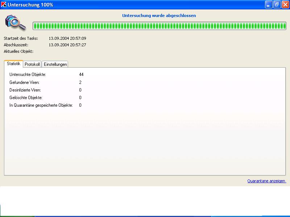Click the Kaspersky logo in the title bar
The width and height of the screenshot is (290, 217).
click(4, 5)
